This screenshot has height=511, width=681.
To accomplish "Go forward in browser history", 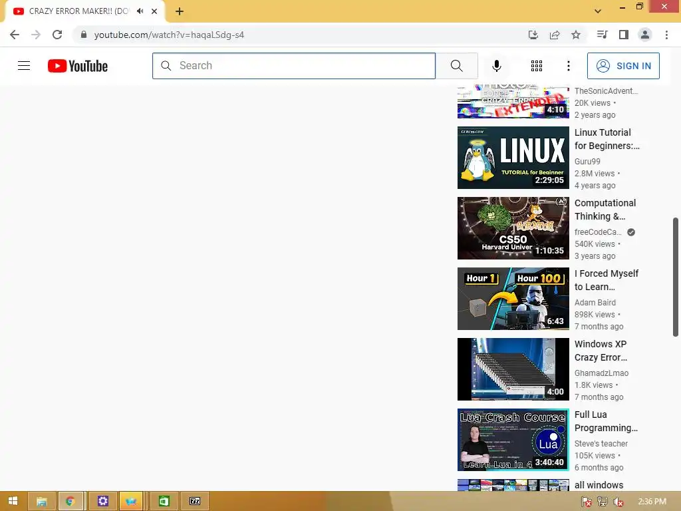I will (x=36, y=35).
